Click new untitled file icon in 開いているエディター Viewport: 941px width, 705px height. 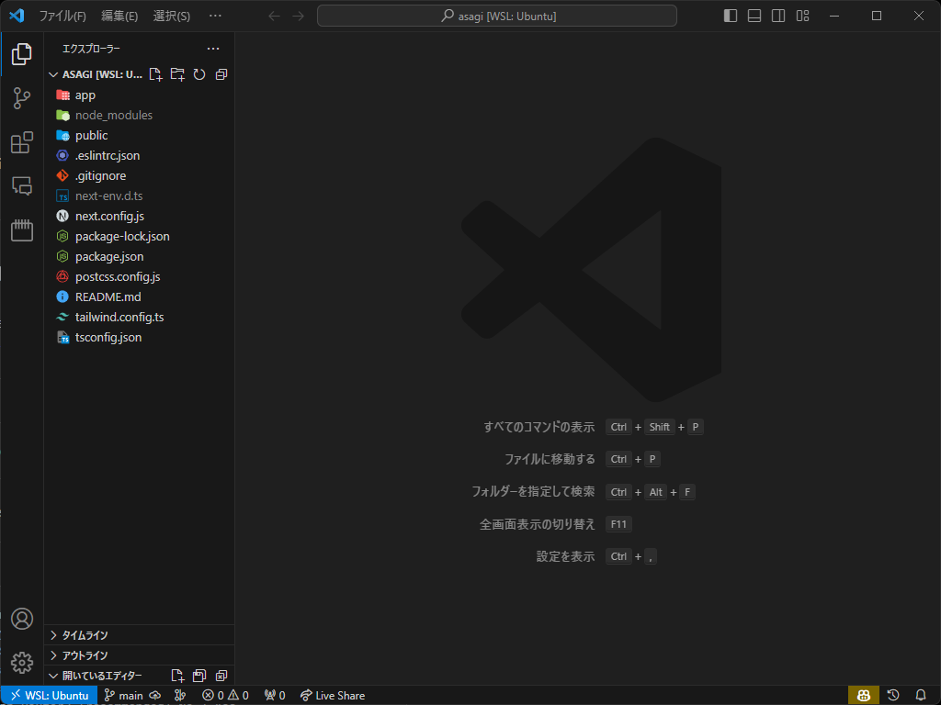pyautogui.click(x=177, y=676)
